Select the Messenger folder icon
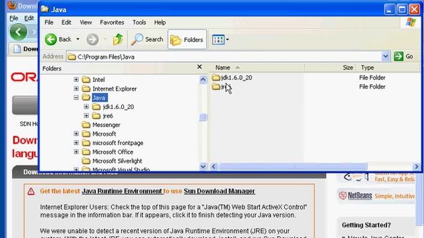The height and width of the screenshot is (238, 424). coord(86,125)
